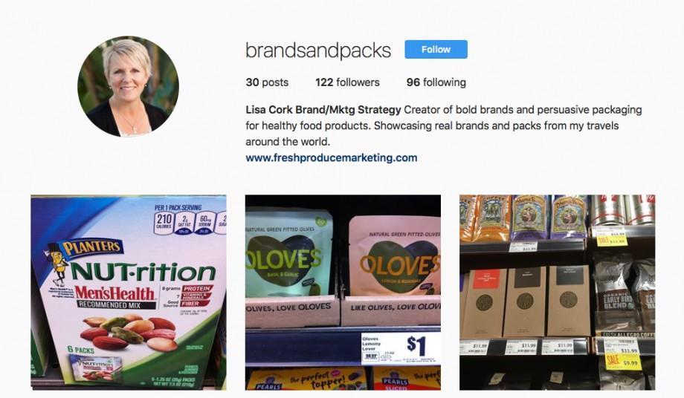This screenshot has height=398, width=684.
Task: View the 30 posts count
Action: tap(267, 82)
